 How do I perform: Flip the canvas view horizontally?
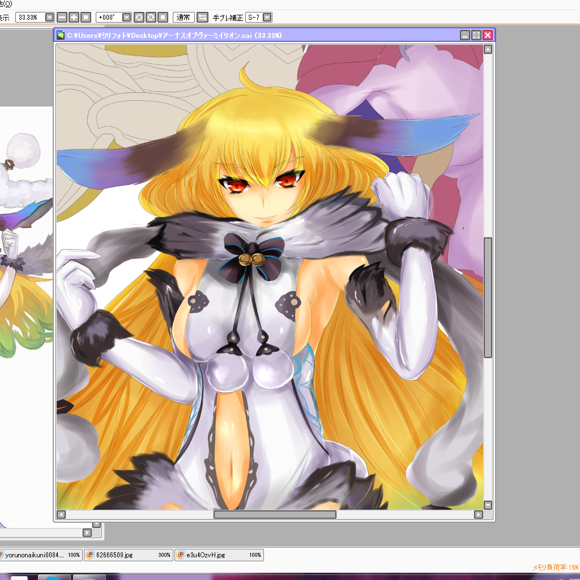coord(202,18)
